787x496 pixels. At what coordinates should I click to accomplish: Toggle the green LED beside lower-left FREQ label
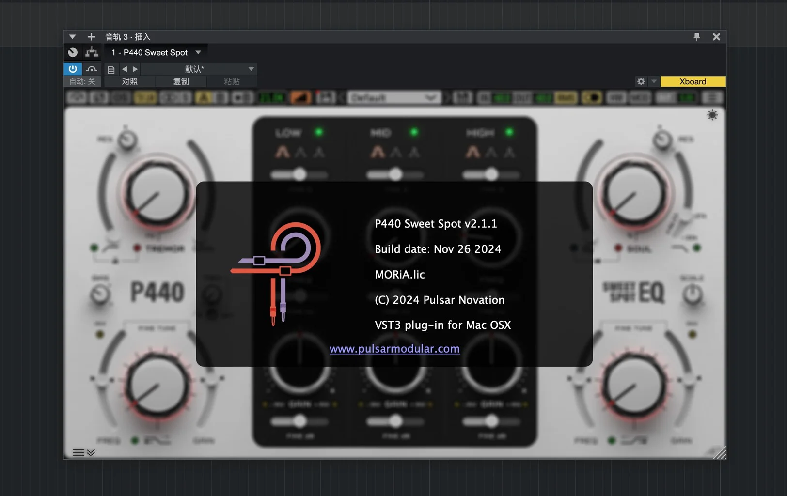click(x=135, y=440)
